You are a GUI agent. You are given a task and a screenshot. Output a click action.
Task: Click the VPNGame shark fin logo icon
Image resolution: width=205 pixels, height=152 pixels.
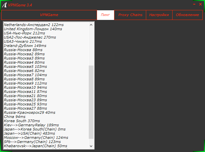tap(4, 5)
